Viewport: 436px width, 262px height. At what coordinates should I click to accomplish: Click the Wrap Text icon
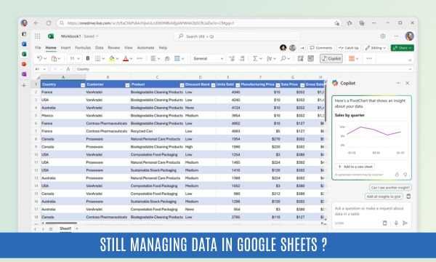167,58
